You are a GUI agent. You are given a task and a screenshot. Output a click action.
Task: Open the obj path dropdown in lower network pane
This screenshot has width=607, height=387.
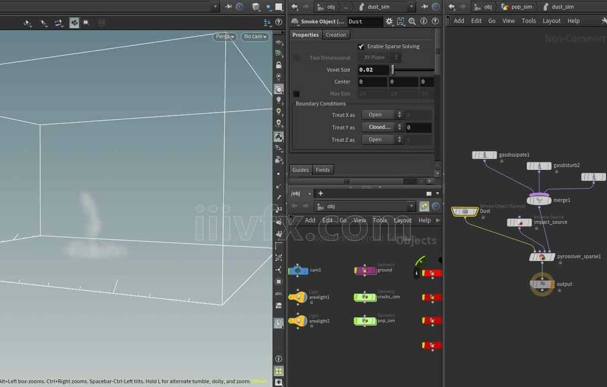coord(412,206)
